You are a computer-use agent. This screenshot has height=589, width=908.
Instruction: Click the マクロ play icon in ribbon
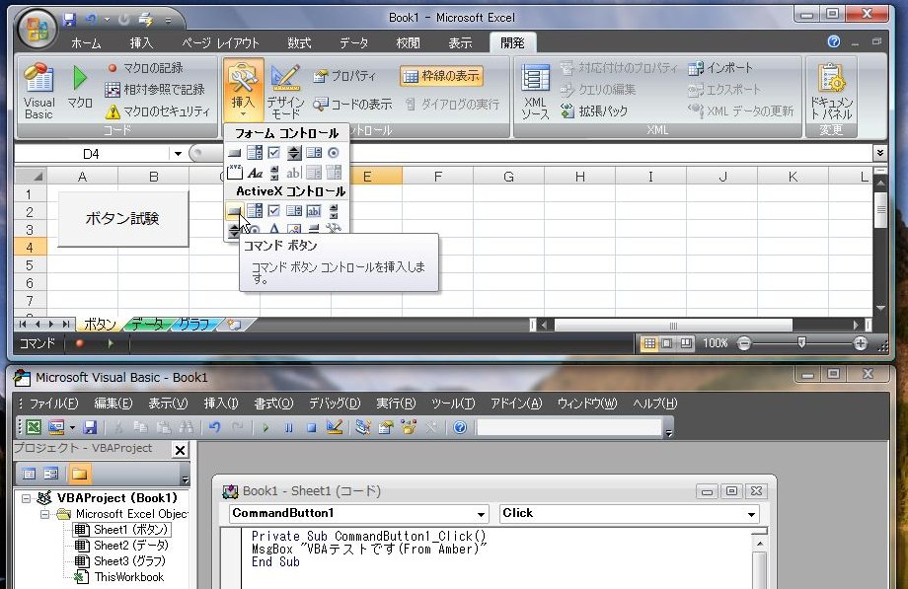point(79,88)
